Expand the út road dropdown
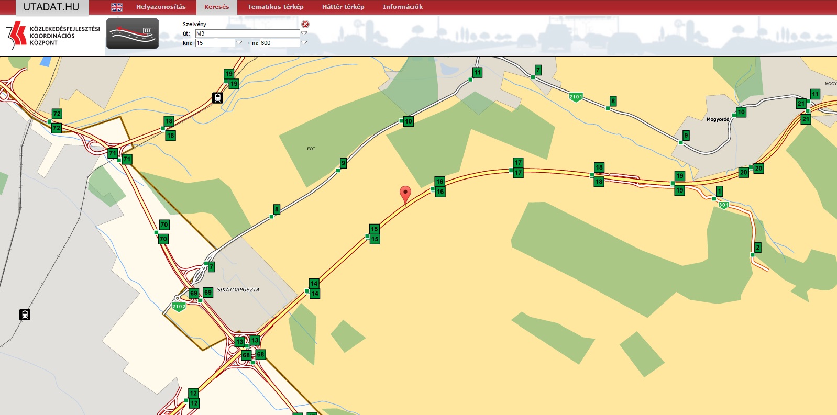The height and width of the screenshot is (415, 837). coord(304,33)
